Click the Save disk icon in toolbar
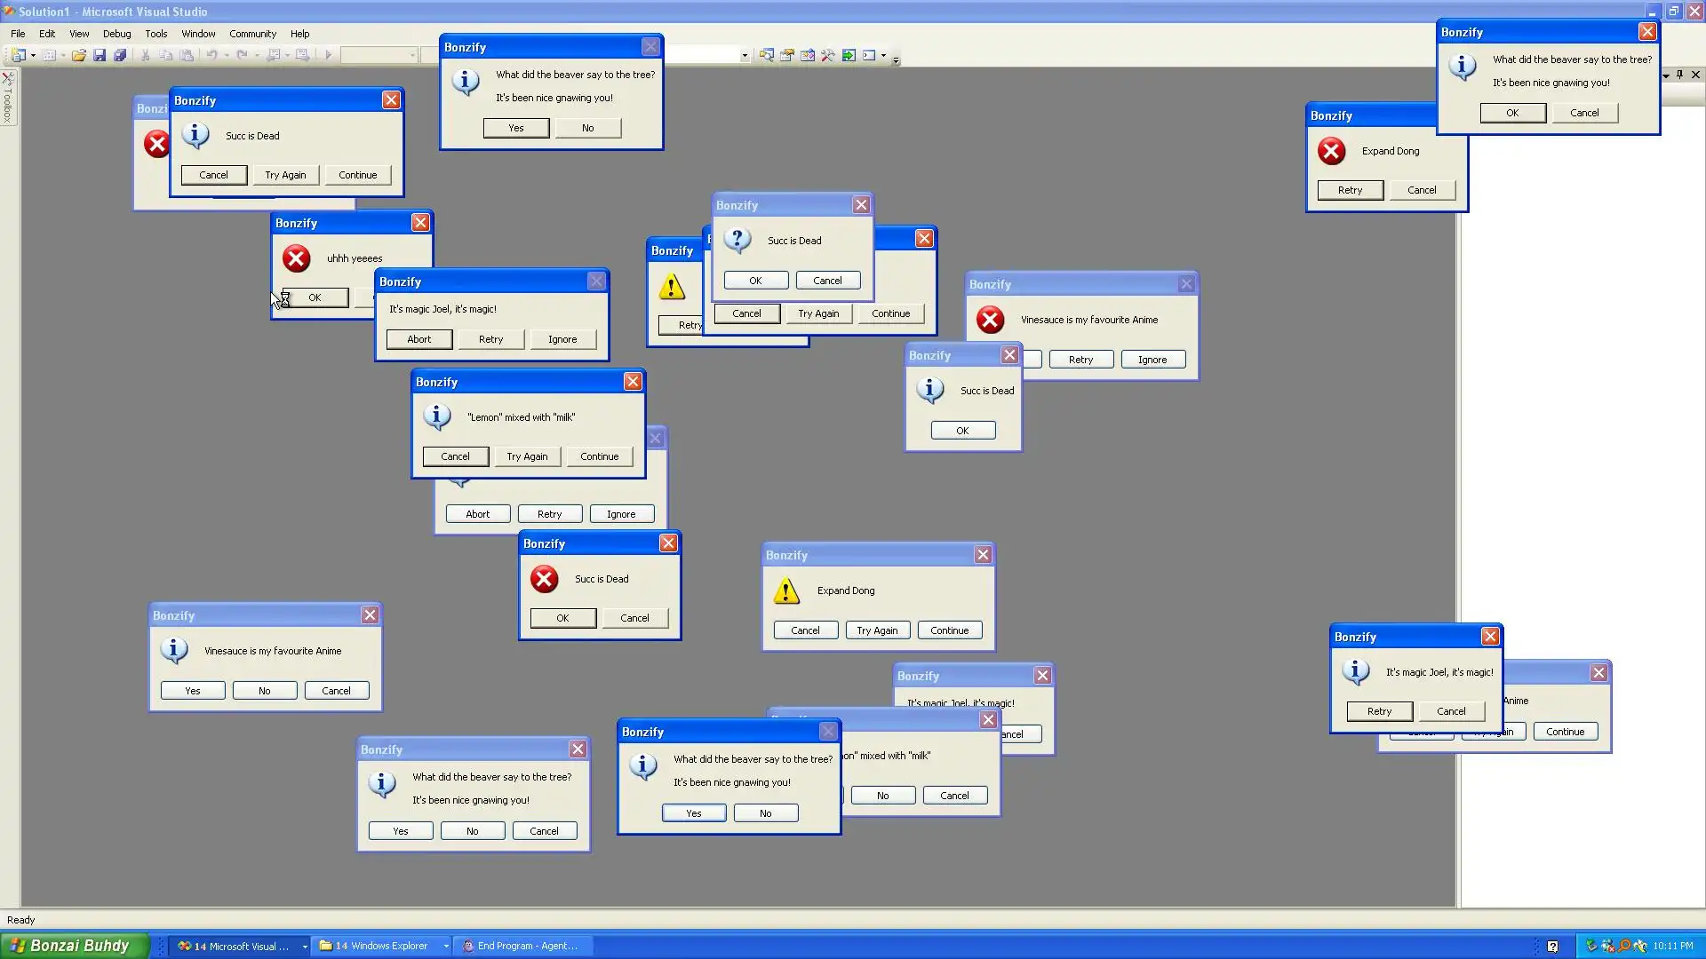The image size is (1706, 959). pos(100,55)
